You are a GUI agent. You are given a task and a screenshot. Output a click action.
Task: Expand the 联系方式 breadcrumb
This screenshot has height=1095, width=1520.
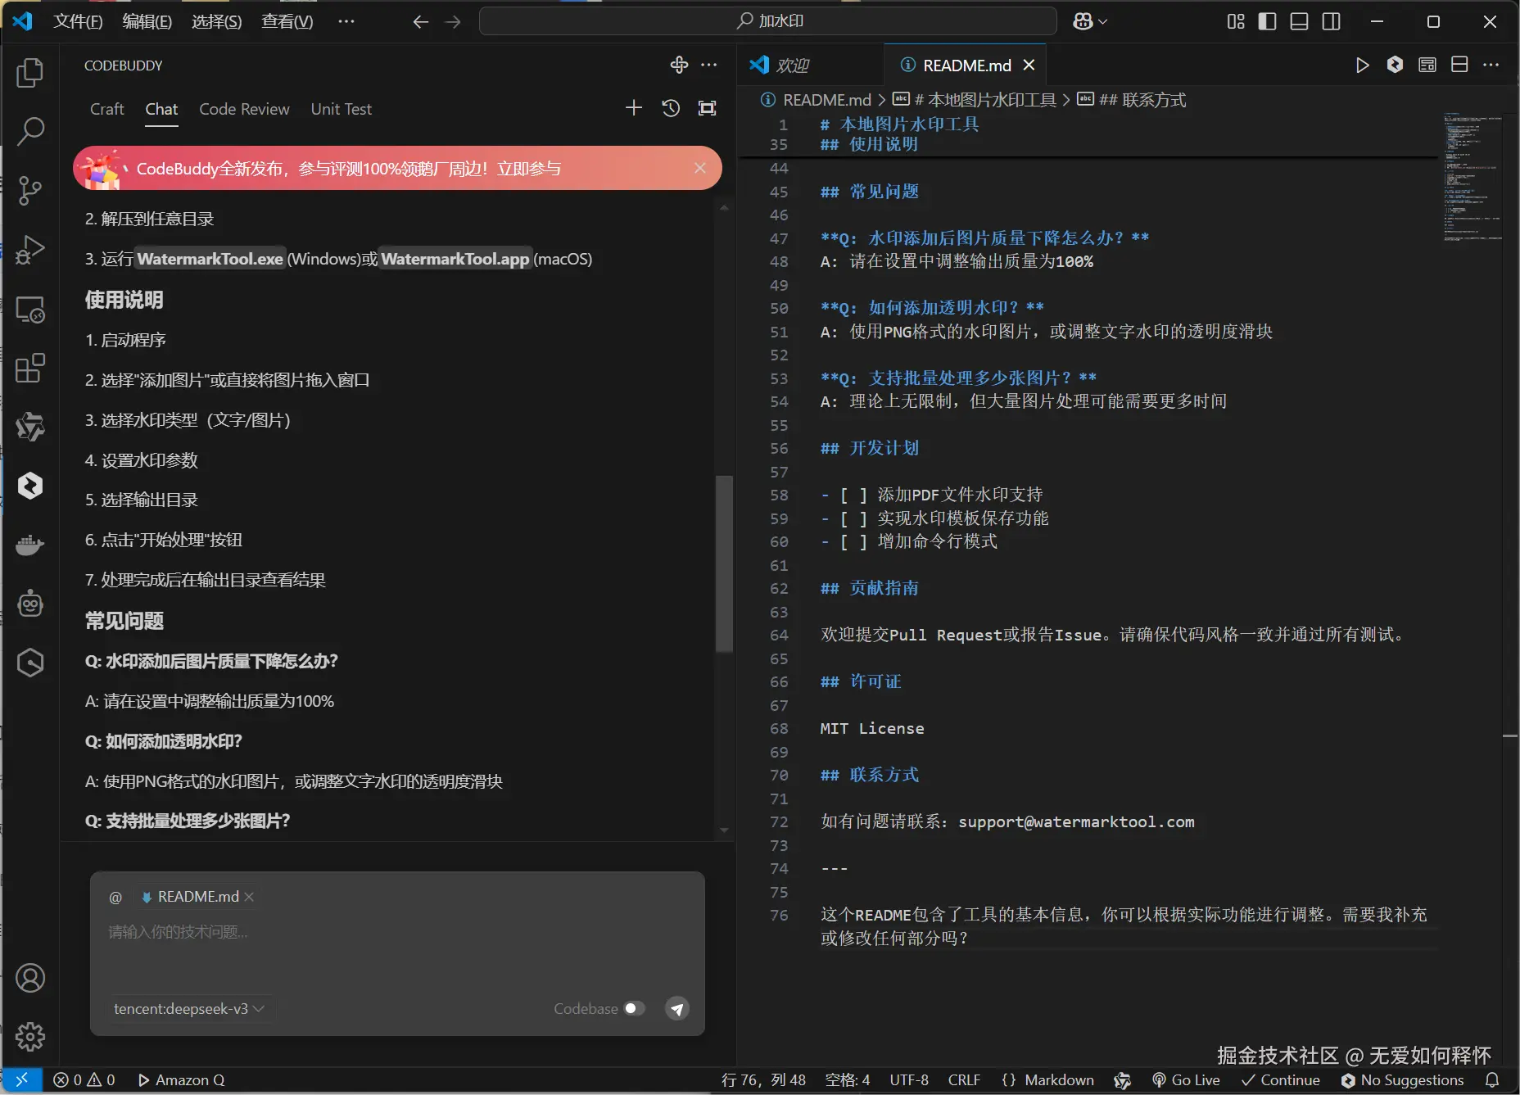[x=1142, y=100]
